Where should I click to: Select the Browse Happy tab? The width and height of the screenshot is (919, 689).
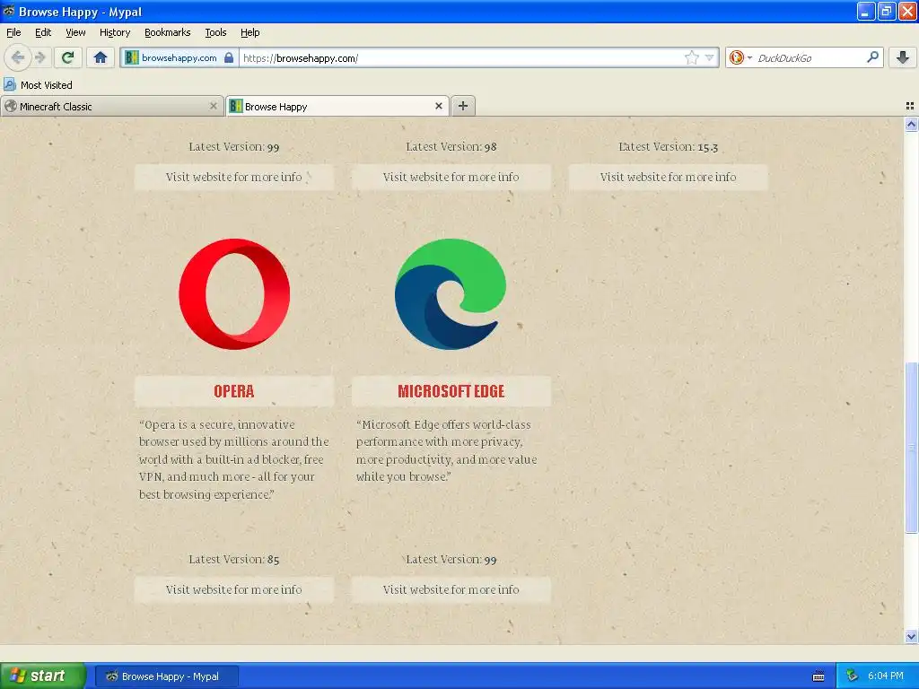(x=337, y=106)
